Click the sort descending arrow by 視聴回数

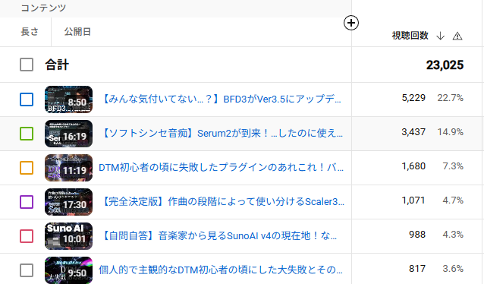pos(441,36)
